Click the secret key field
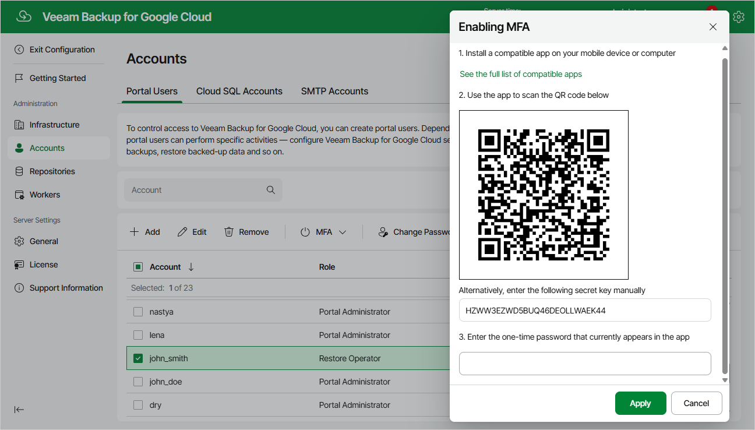The height and width of the screenshot is (430, 755). (x=585, y=310)
